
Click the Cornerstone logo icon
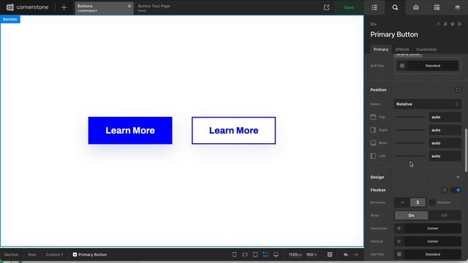(x=10, y=7)
